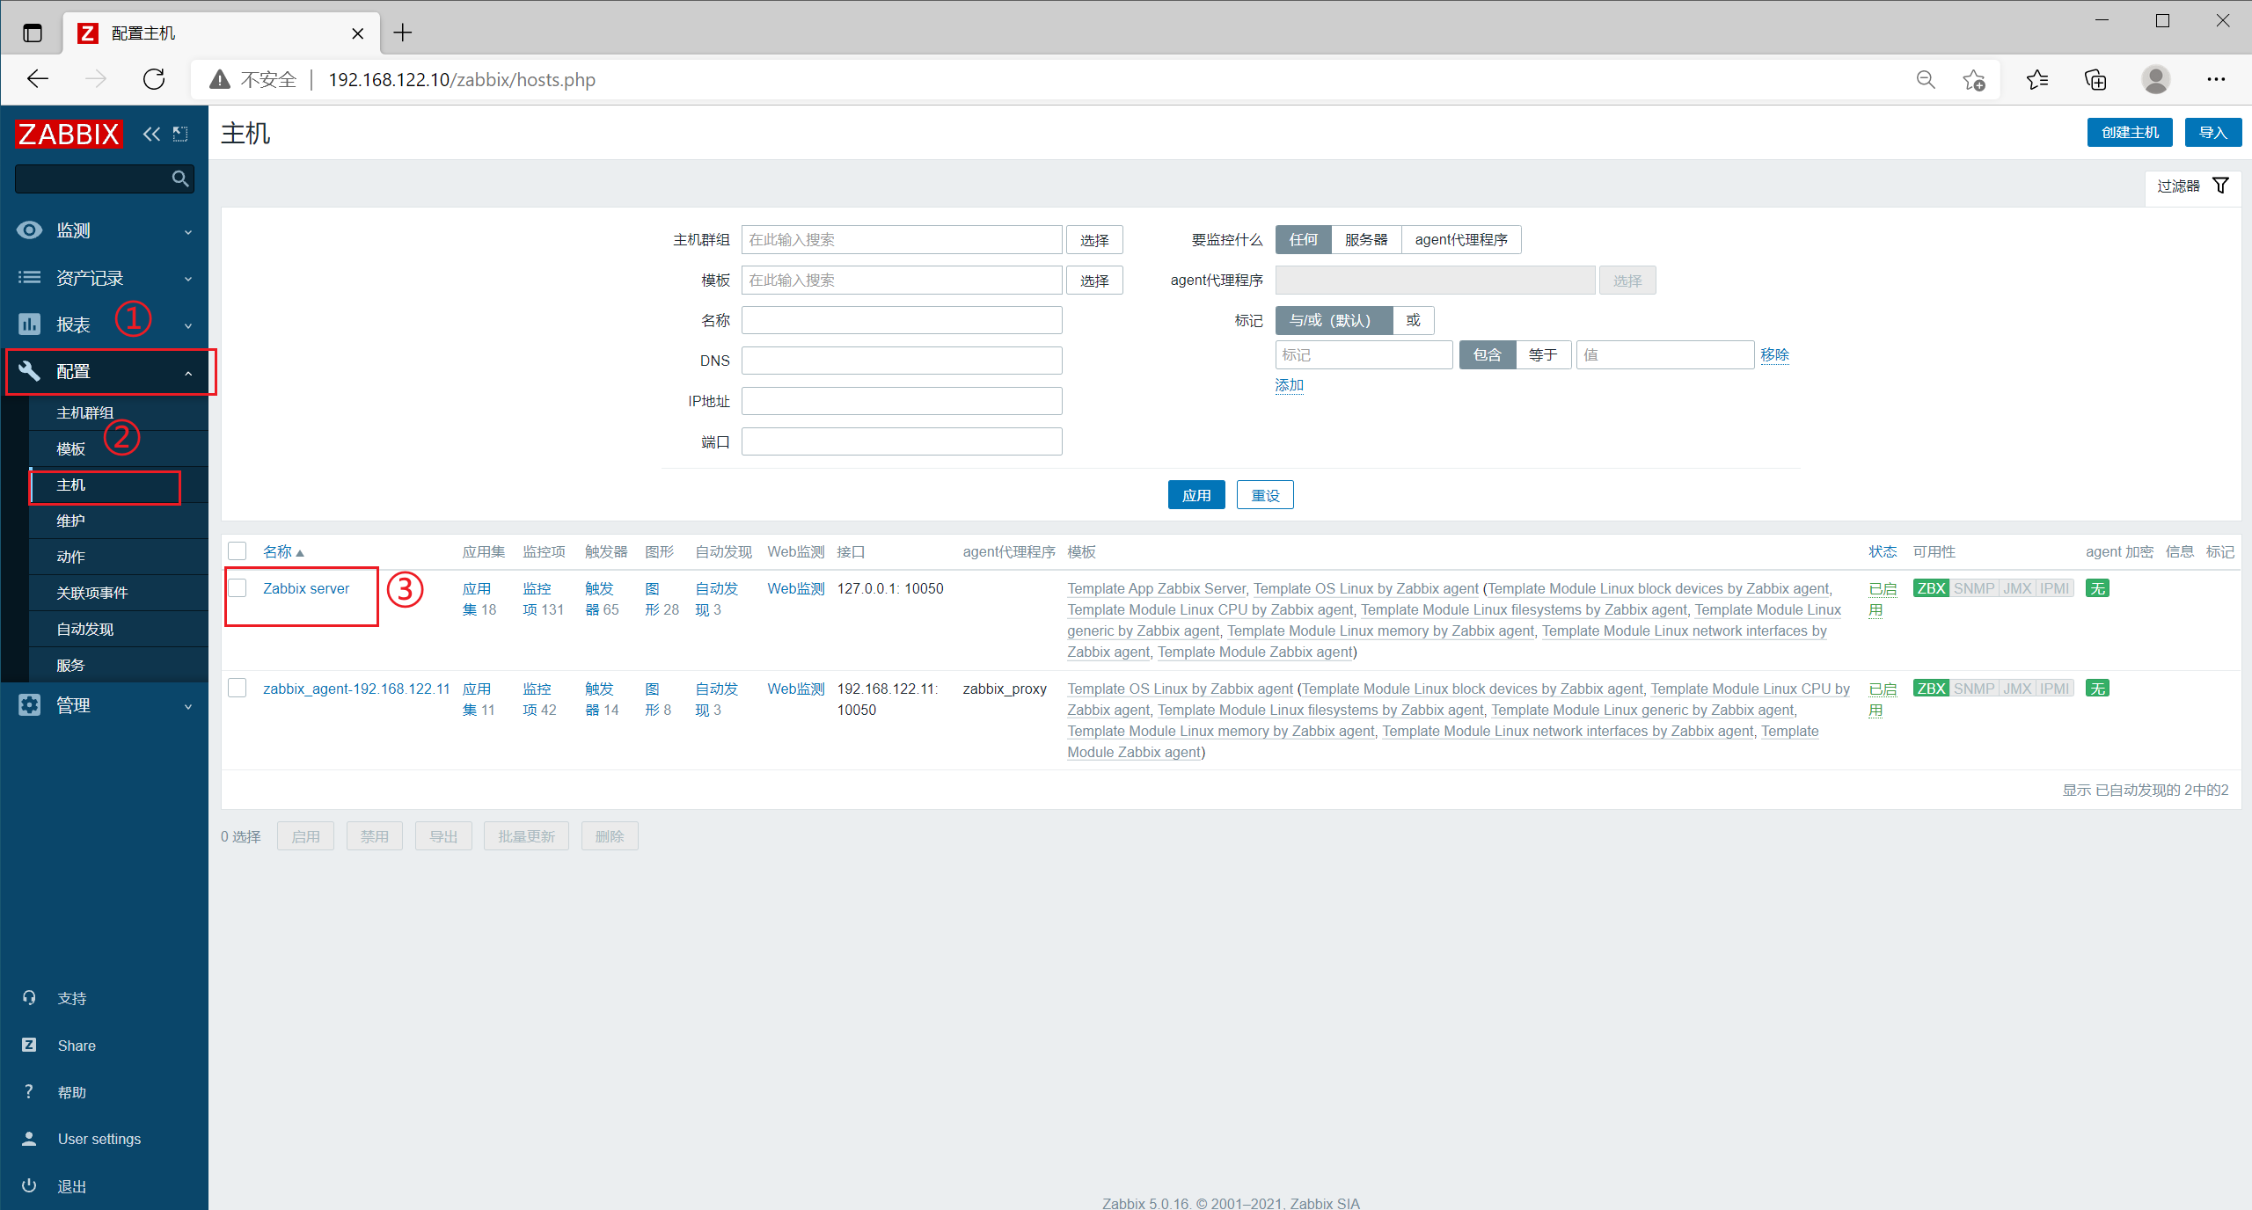This screenshot has width=2252, height=1210.
Task: Tick checkbox for Zabbix server row
Action: 238,588
